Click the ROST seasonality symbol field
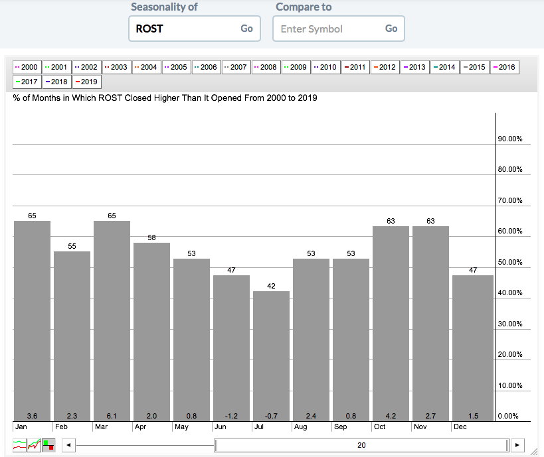The image size is (544, 457). (183, 29)
